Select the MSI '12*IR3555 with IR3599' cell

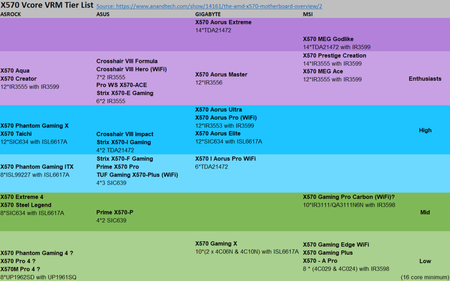(x=332, y=79)
